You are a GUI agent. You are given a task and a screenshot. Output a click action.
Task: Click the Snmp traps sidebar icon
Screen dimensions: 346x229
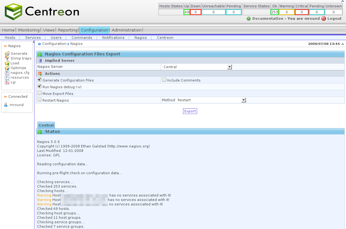[x=7, y=58]
